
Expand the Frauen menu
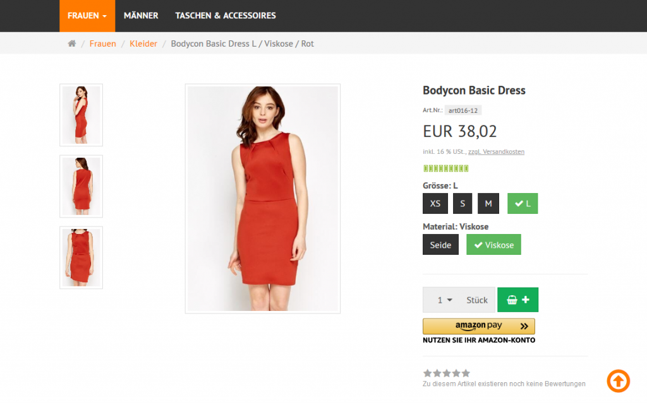tap(87, 16)
